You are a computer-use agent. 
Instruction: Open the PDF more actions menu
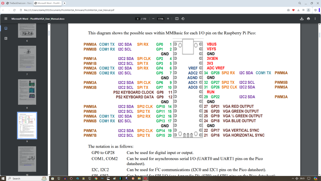(315, 19)
